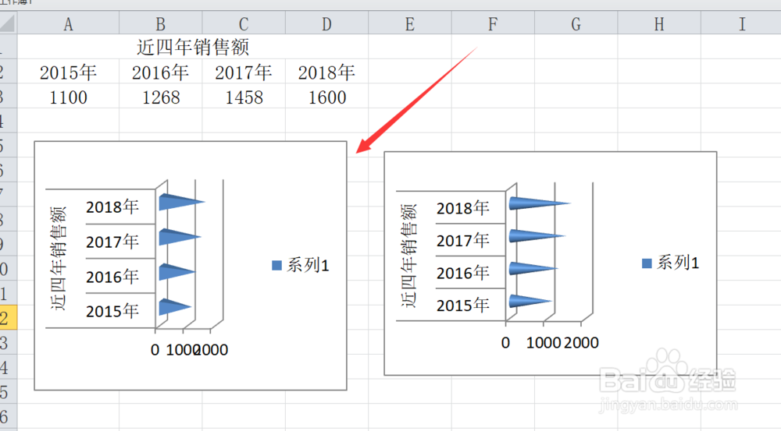Click the 2016年 axis label in the right chart
The width and height of the screenshot is (781, 431).
tap(462, 273)
